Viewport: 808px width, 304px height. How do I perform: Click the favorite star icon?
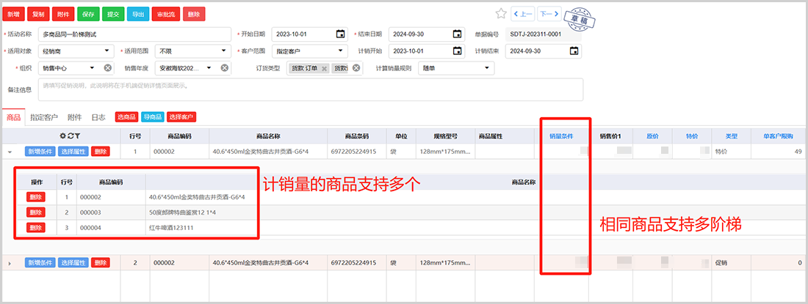coord(501,14)
